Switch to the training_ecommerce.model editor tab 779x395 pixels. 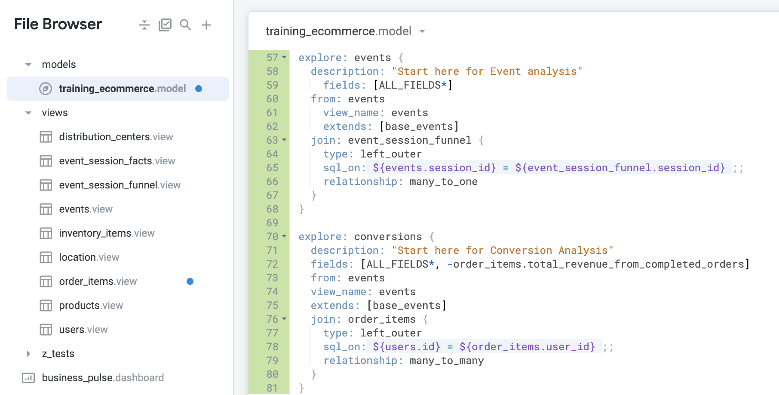coord(338,31)
